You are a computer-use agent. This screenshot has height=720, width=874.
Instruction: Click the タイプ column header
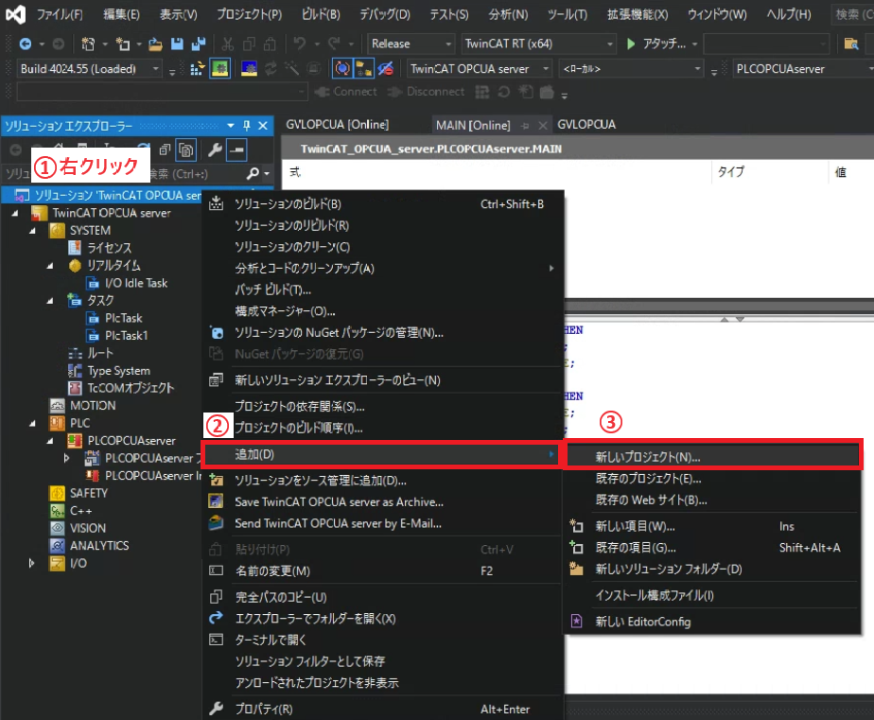[x=731, y=172]
